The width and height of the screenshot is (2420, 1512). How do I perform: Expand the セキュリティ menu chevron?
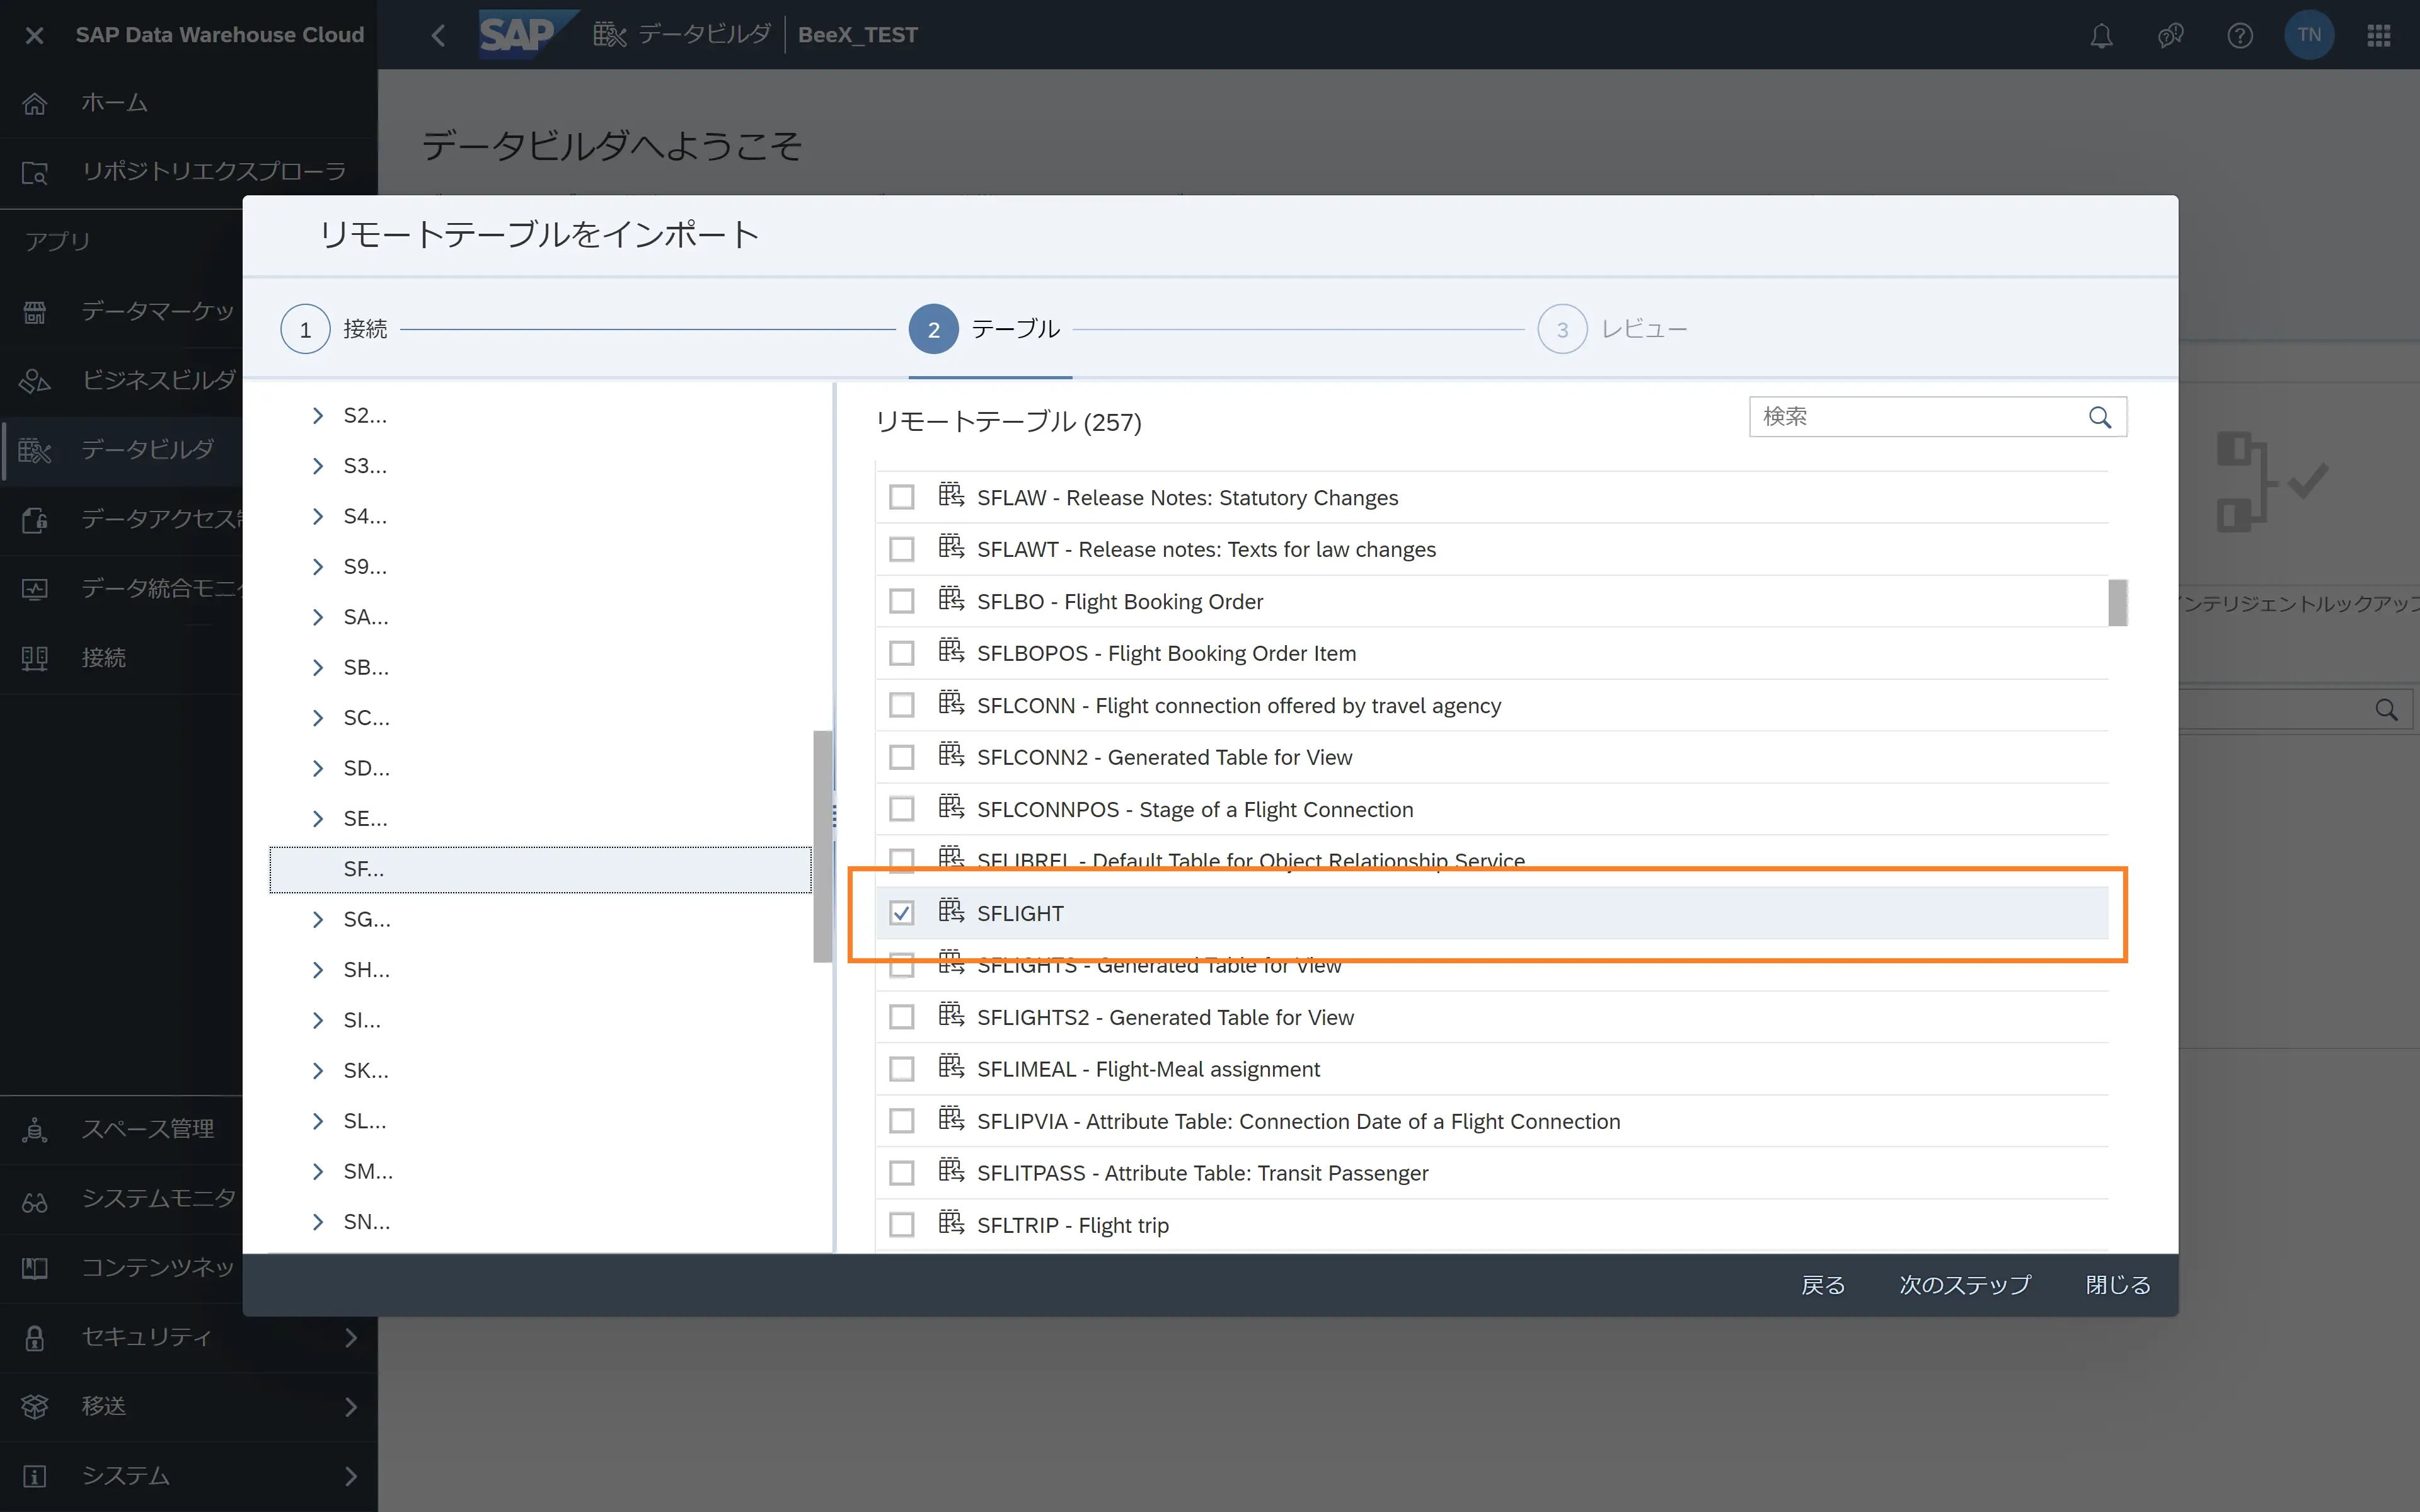[350, 1338]
